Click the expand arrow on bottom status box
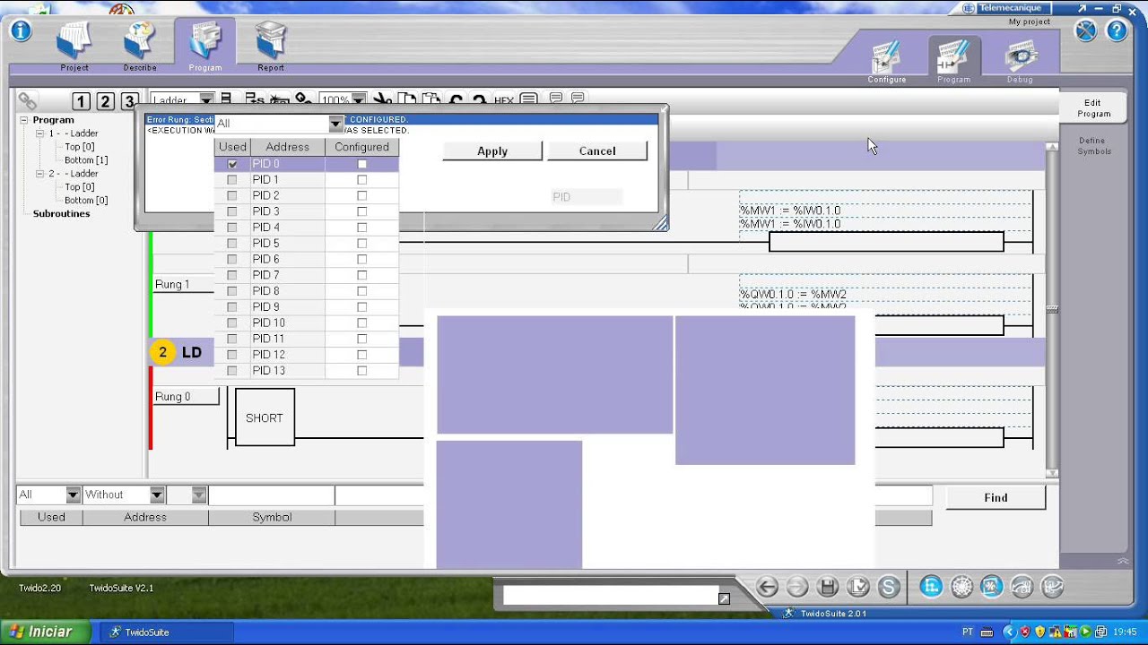This screenshot has width=1148, height=645. point(724,598)
